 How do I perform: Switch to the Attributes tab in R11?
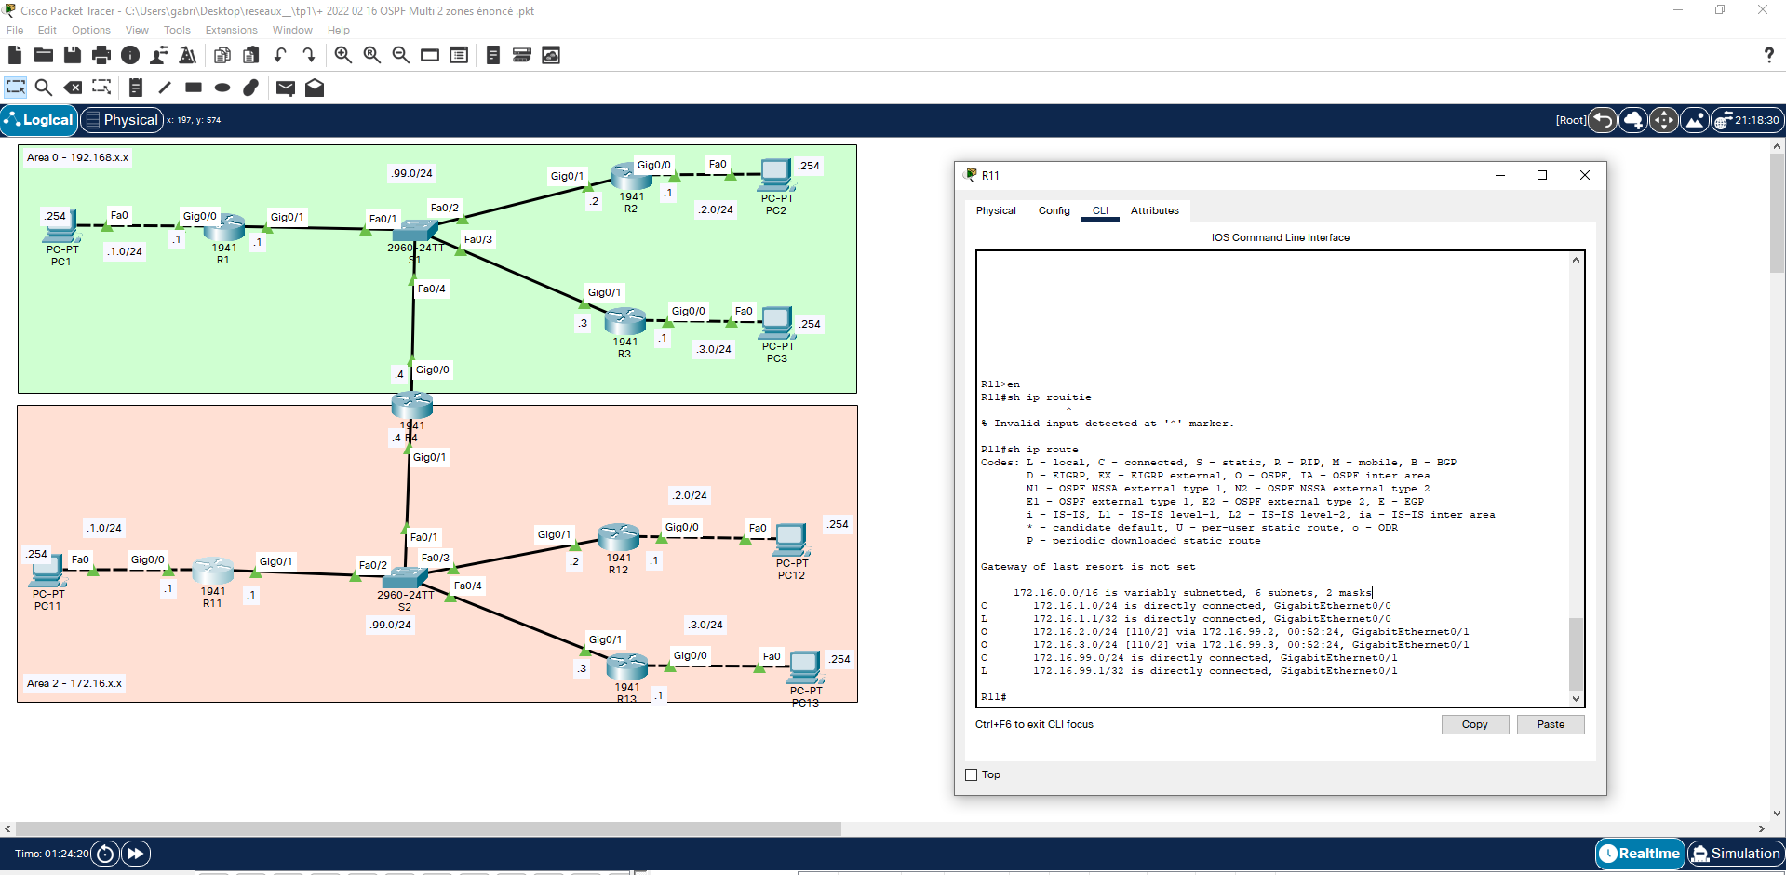tap(1154, 210)
